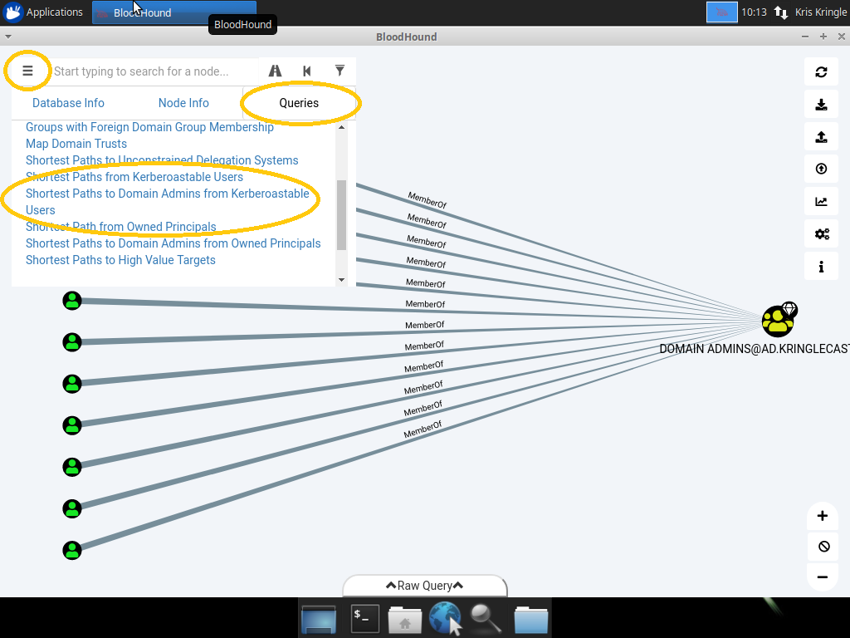Open the Kris Kringle user menu
This screenshot has width=850, height=638.
point(820,12)
